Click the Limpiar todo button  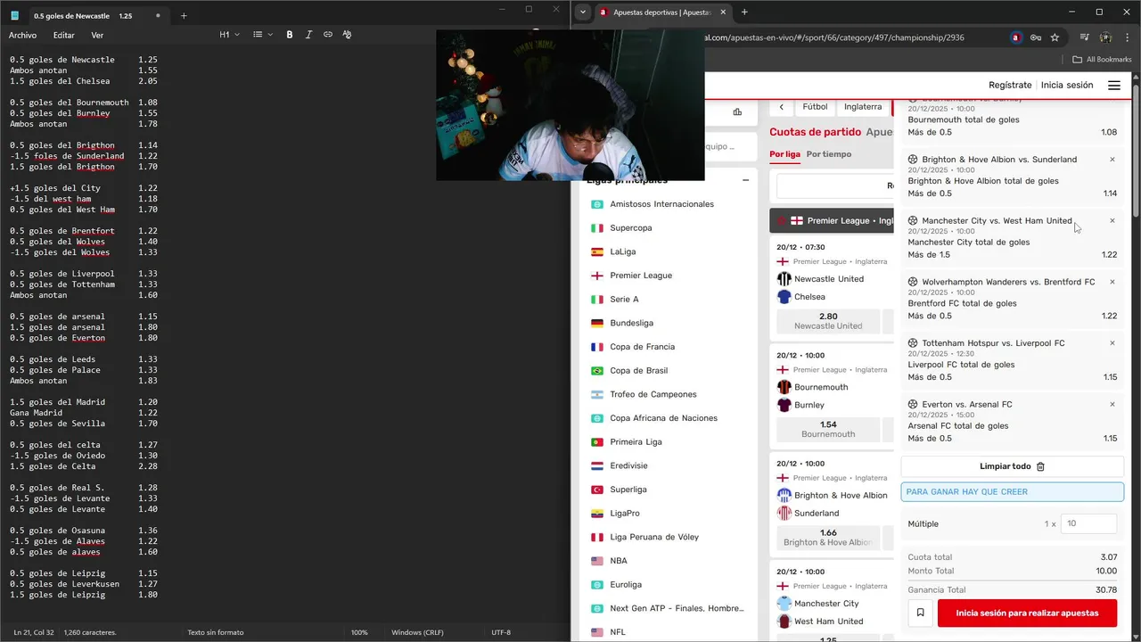point(1013,466)
